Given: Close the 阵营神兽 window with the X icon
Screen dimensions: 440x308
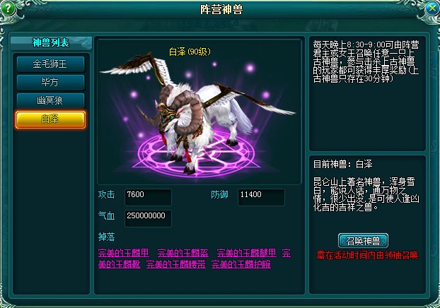Looking at the screenshot, I should (x=432, y=8).
